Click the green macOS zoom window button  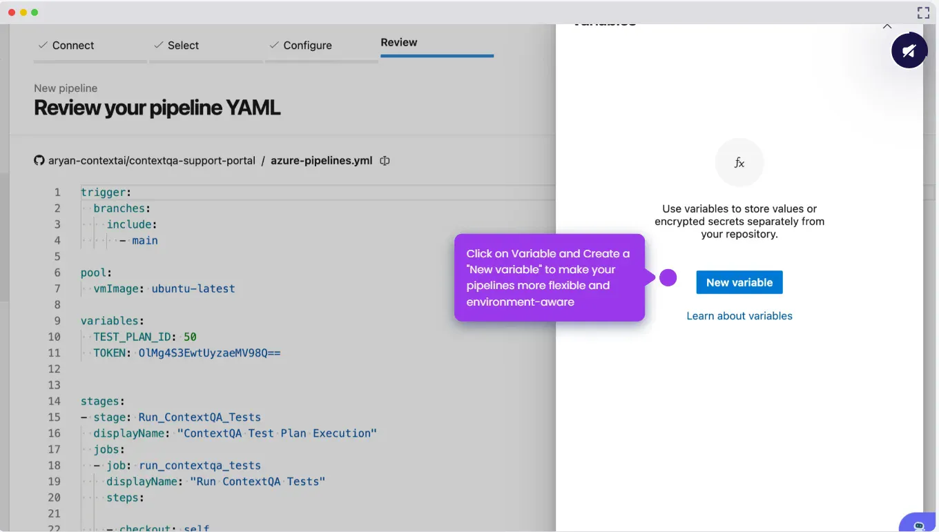[35, 12]
